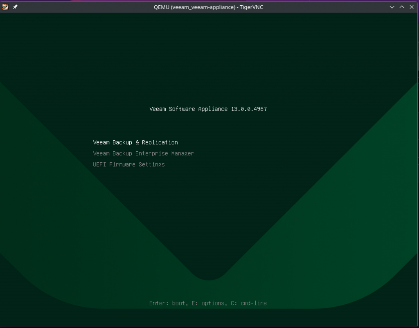The image size is (419, 328).
Task: Choose UEFI Firmware Settings entry
Action: pos(129,164)
